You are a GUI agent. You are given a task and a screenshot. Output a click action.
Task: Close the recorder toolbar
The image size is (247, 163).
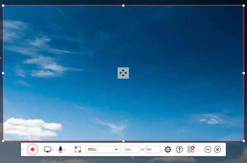point(217,149)
